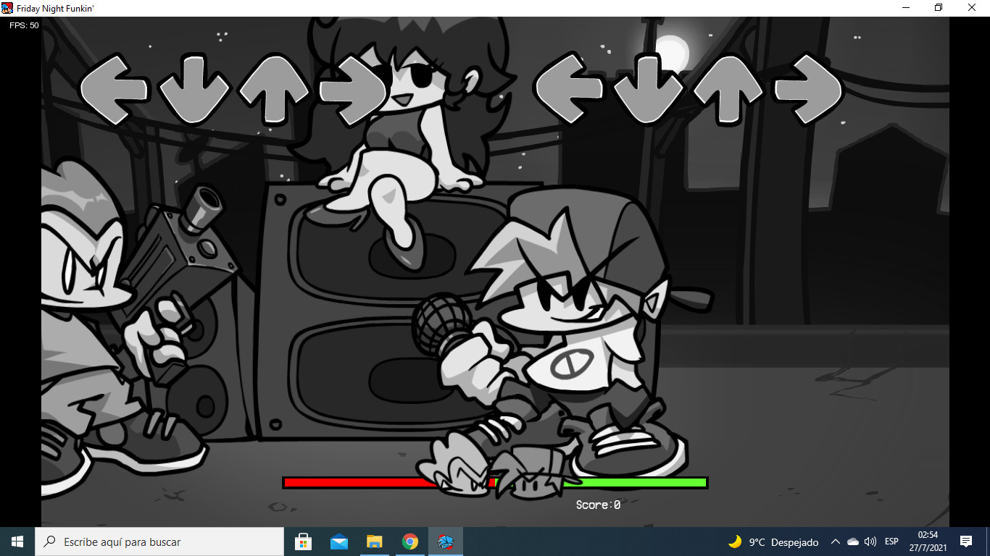
Task: Switch the ESP input language
Action: pos(891,542)
